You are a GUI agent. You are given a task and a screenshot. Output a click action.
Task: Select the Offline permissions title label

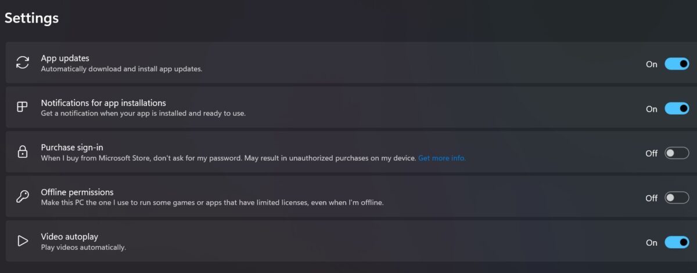(77, 192)
